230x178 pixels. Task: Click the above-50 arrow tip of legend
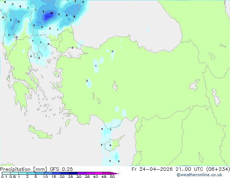click(115, 173)
